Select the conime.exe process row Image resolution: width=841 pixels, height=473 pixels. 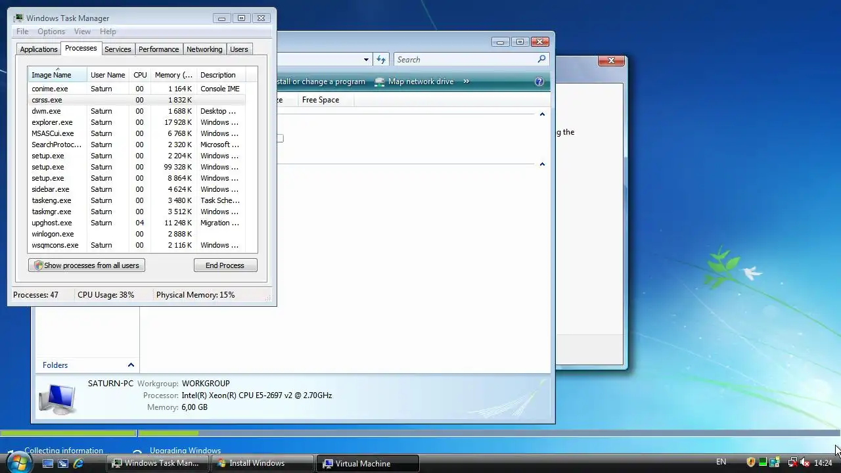tap(137, 89)
